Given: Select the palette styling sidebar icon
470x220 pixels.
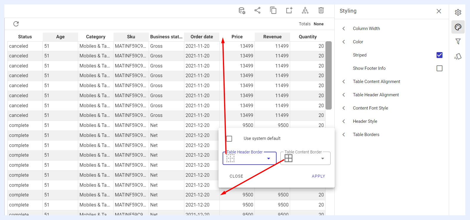Looking at the screenshot, I should (458, 27).
